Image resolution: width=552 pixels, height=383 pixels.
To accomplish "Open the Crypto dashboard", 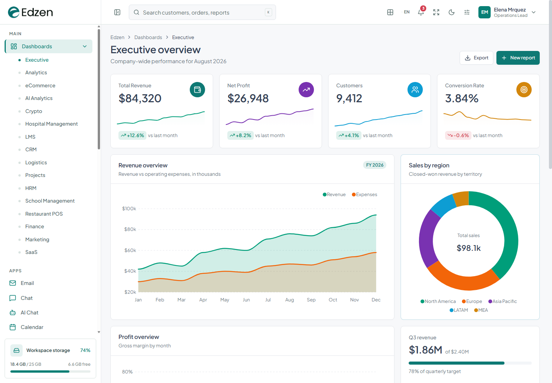I will pyautogui.click(x=34, y=111).
